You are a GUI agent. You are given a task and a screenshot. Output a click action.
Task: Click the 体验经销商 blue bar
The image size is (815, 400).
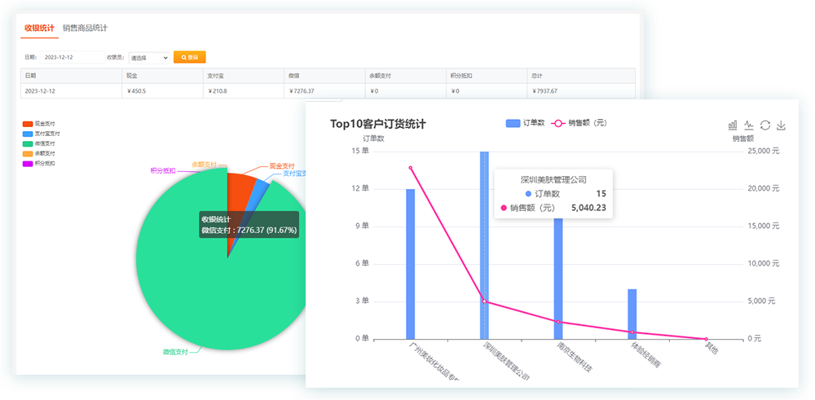pyautogui.click(x=632, y=314)
